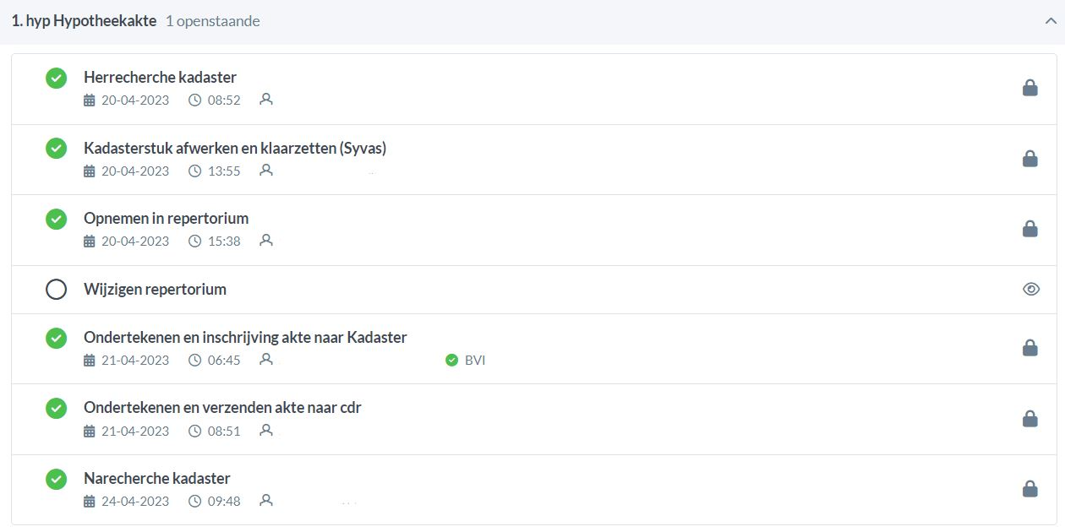This screenshot has width=1065, height=532.
Task: Click lock icon for Opnemen in repertorium
Action: point(1029,229)
